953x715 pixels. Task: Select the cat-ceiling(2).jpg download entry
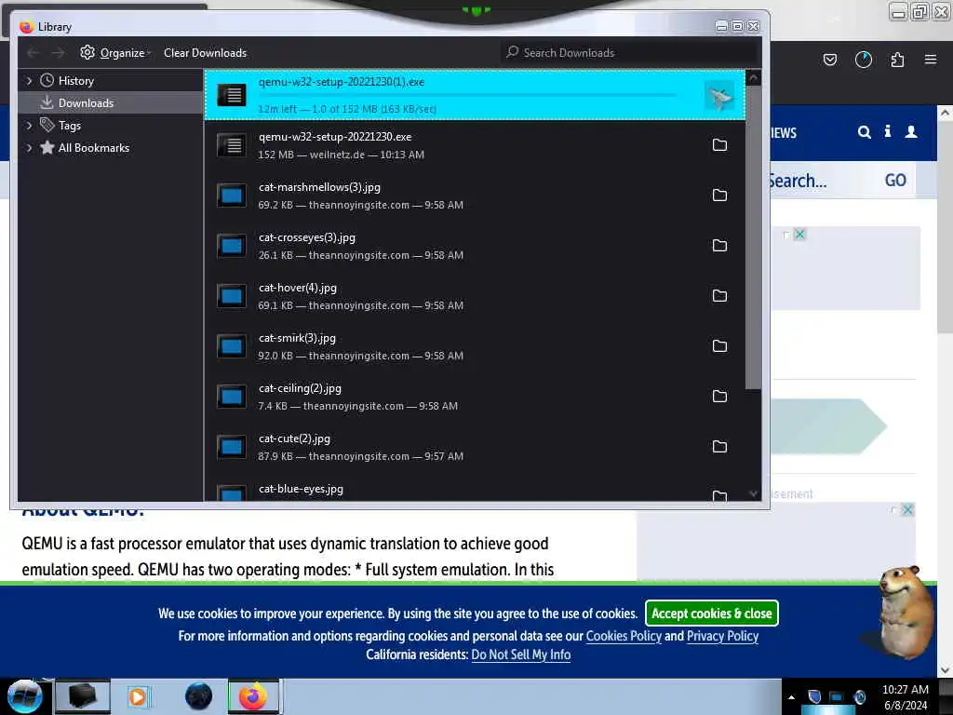click(x=475, y=397)
